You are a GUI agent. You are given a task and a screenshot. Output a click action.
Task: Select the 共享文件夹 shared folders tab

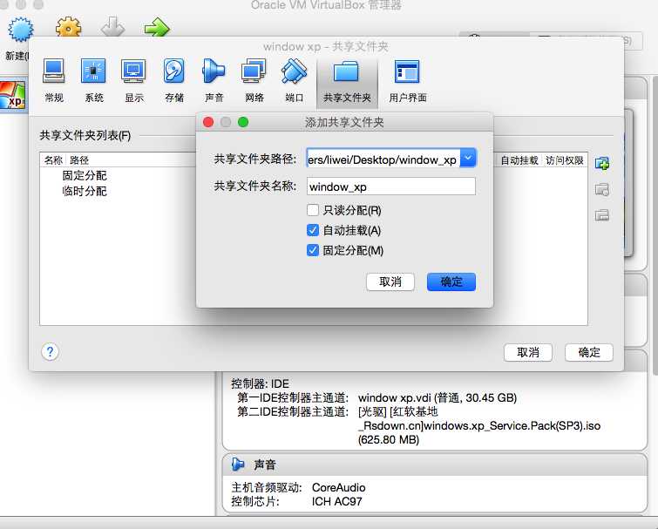[x=347, y=81]
